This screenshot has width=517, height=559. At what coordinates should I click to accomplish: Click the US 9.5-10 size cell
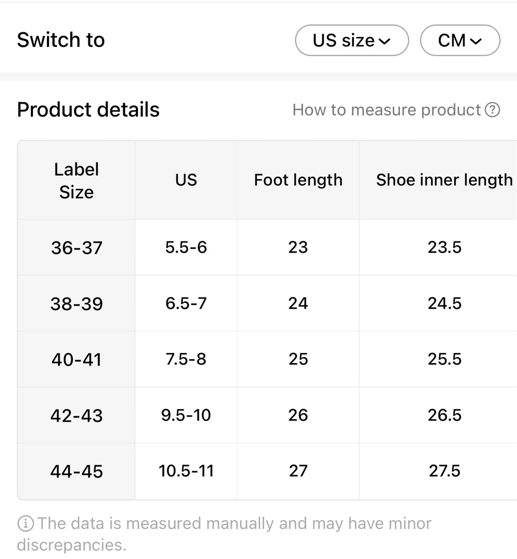click(x=186, y=415)
